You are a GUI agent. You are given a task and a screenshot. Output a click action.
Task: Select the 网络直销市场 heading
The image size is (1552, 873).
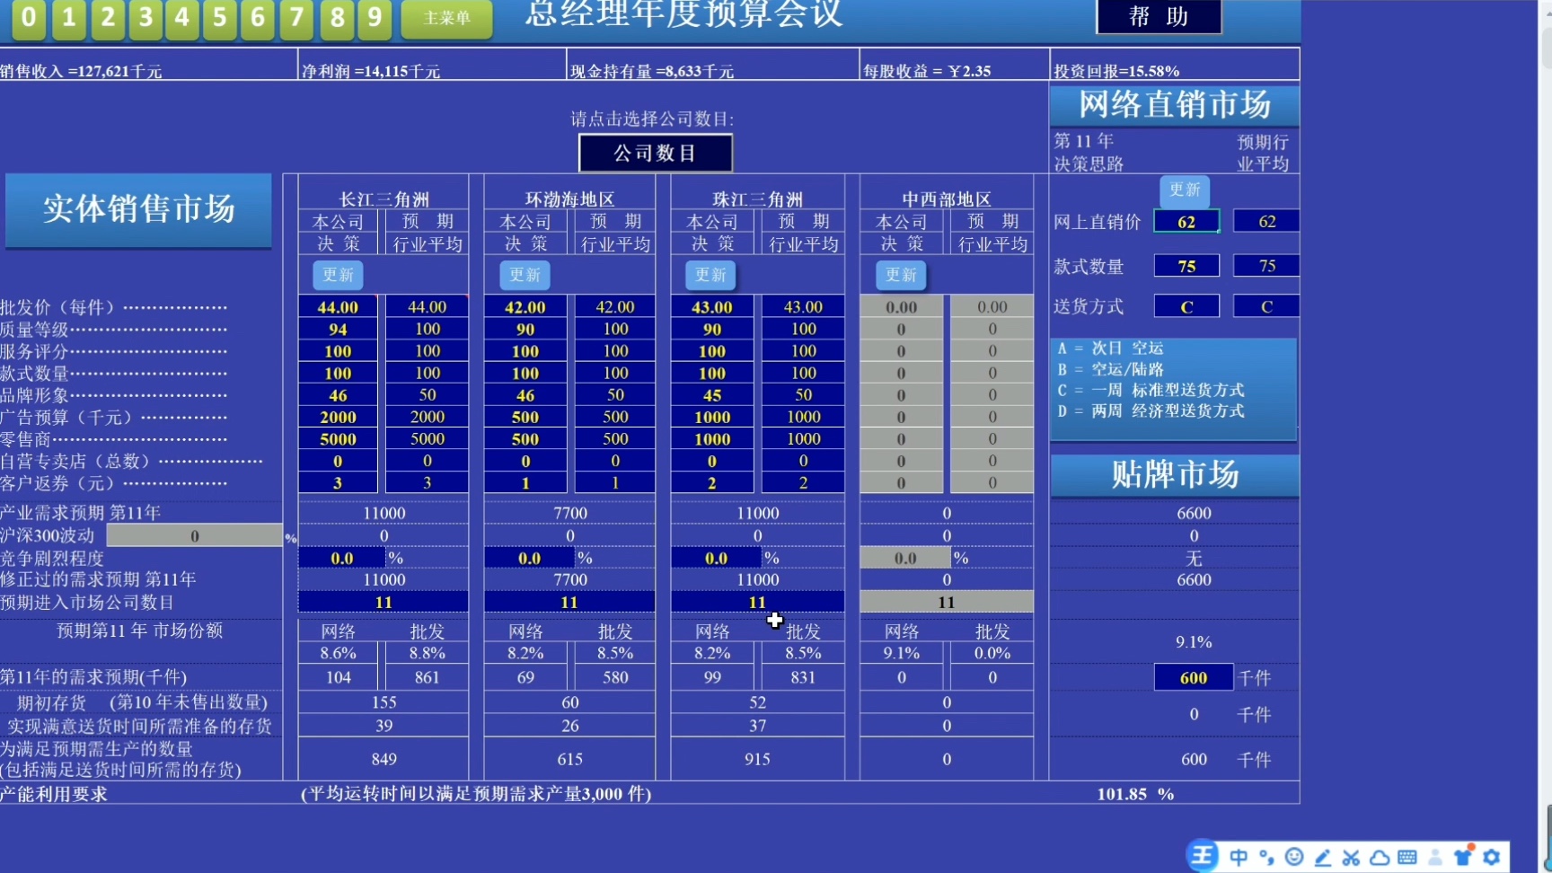tap(1174, 105)
